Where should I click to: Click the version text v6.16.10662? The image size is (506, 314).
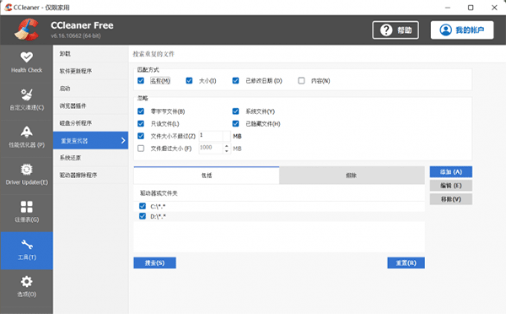[x=76, y=35]
